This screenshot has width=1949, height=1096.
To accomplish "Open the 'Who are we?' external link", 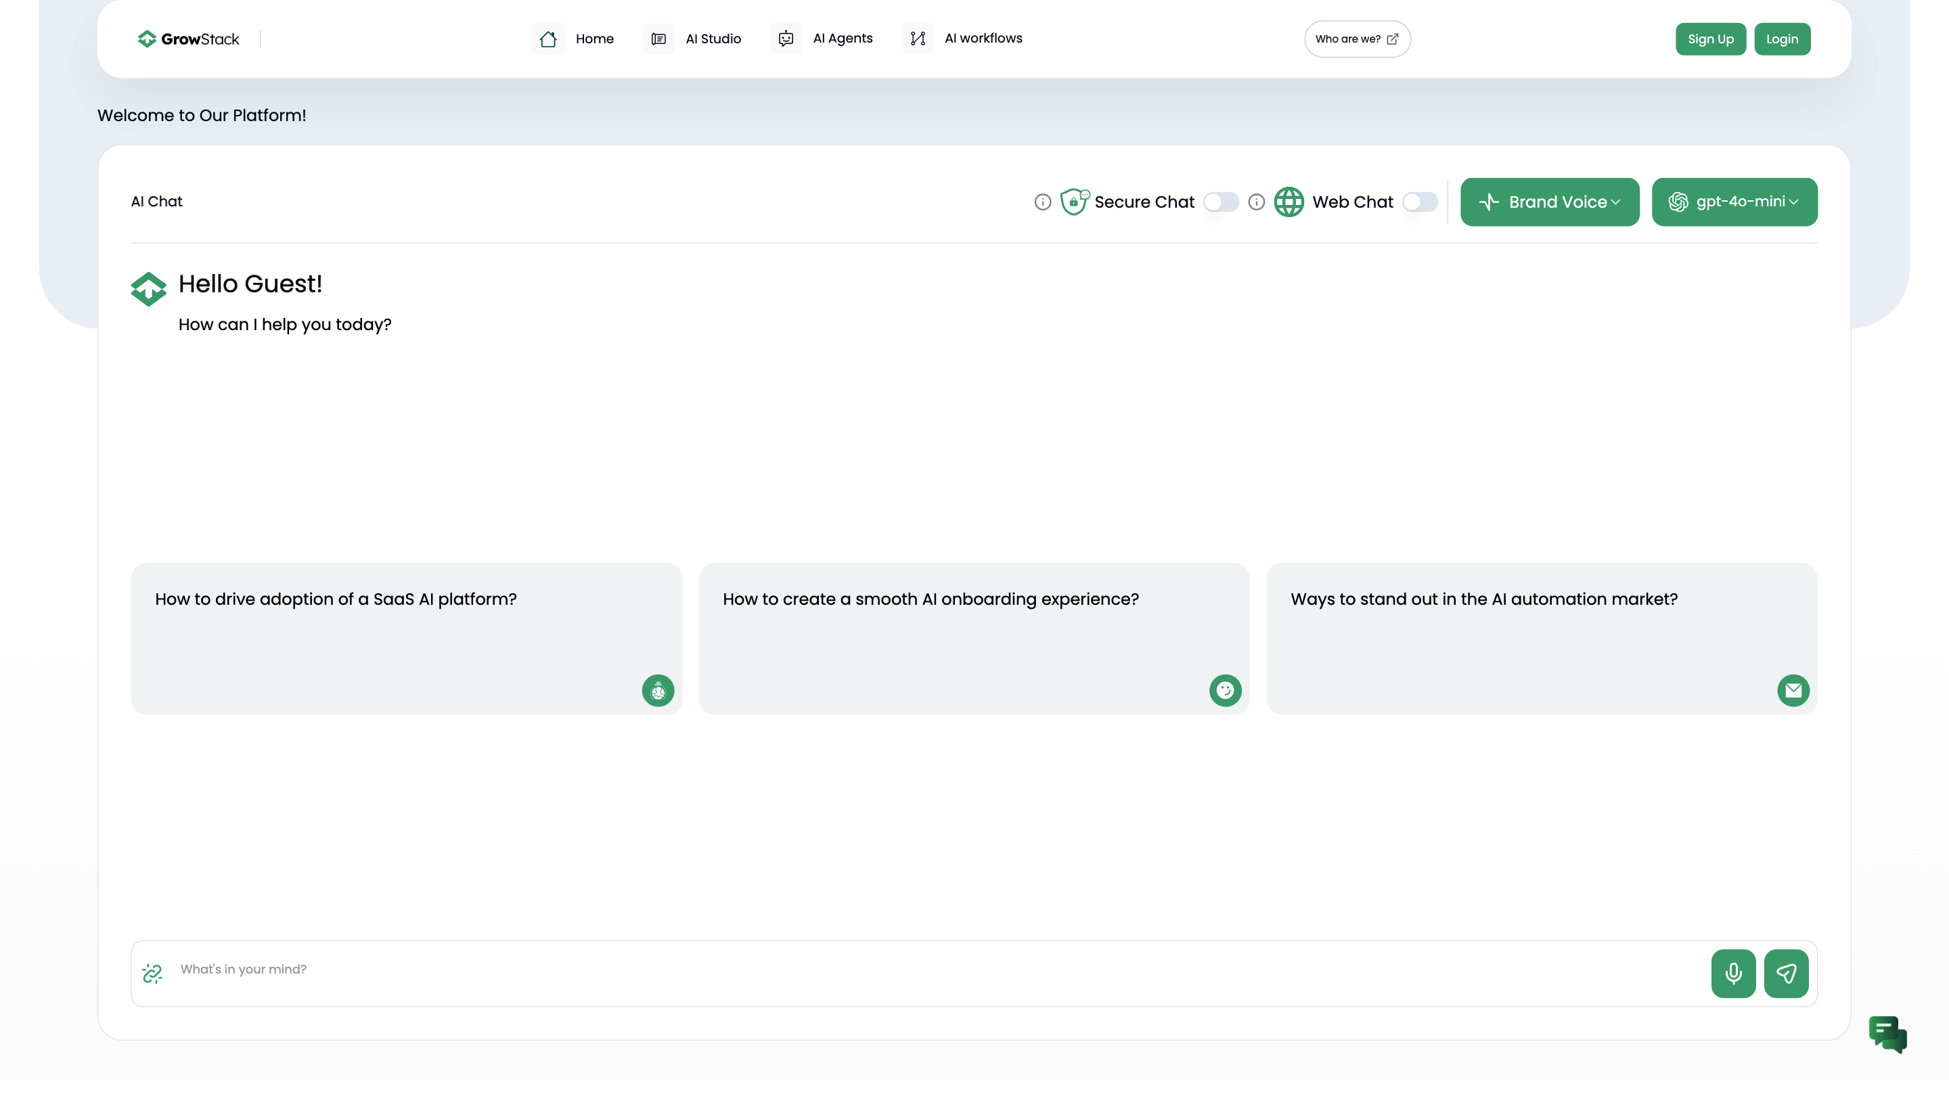I will coord(1357,39).
